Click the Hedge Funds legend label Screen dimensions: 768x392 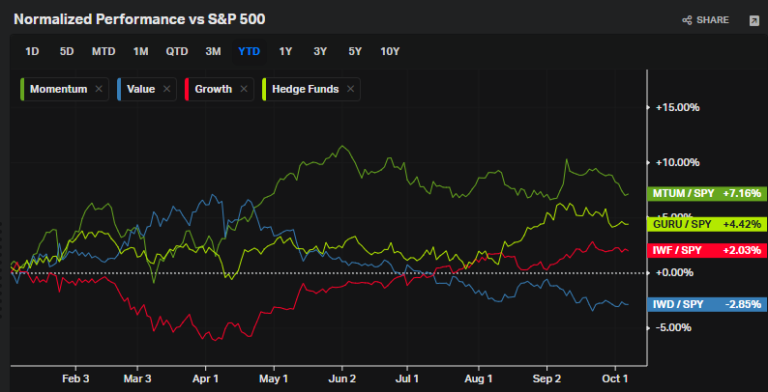click(305, 89)
